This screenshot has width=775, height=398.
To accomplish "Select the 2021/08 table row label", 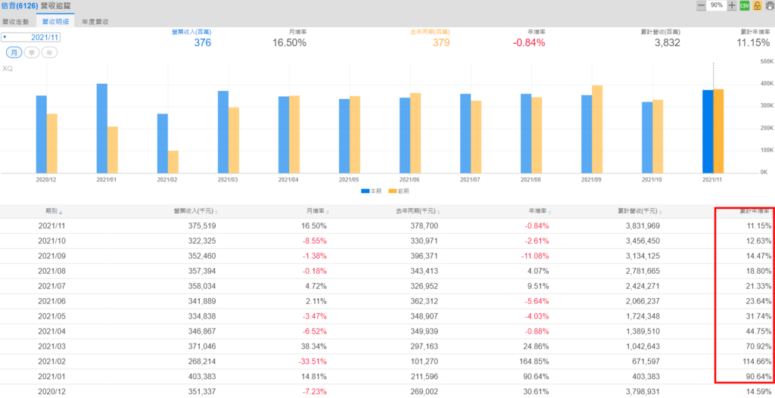I will click(51, 271).
